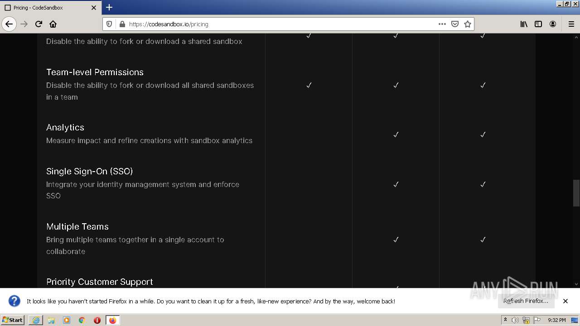Launch Chrome from taskbar
This screenshot has width=580, height=326.
point(82,320)
